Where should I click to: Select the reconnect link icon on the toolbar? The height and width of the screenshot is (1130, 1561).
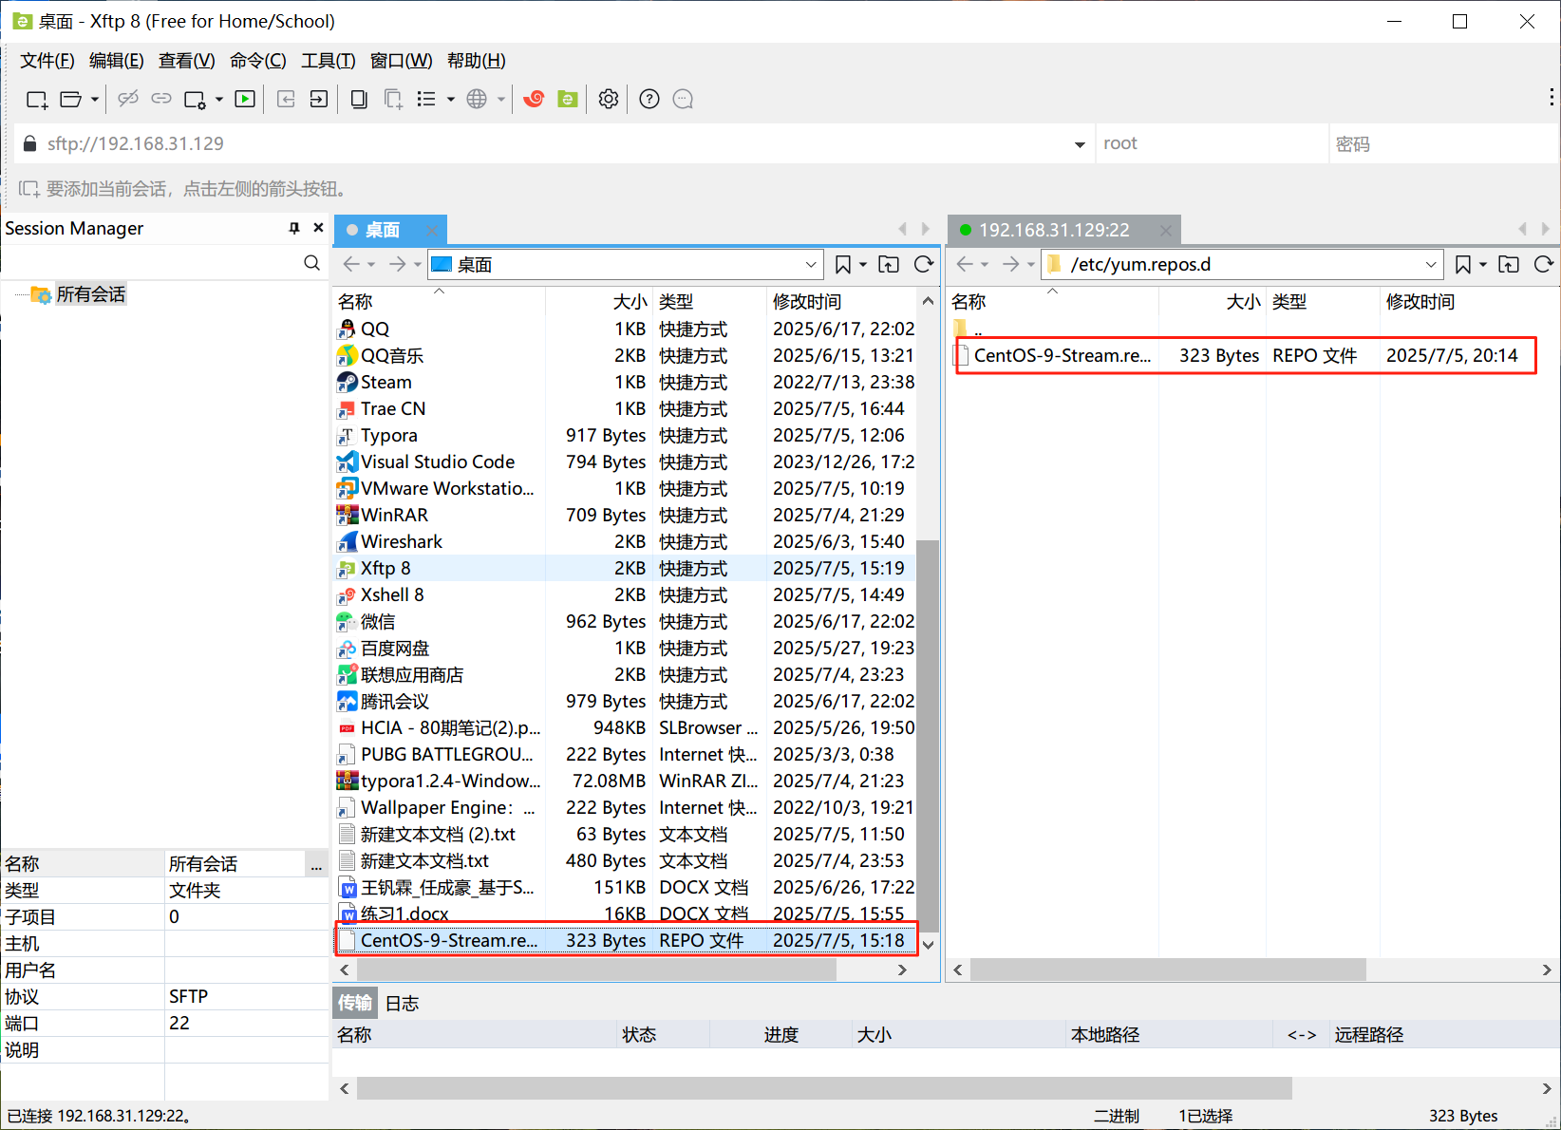point(160,99)
